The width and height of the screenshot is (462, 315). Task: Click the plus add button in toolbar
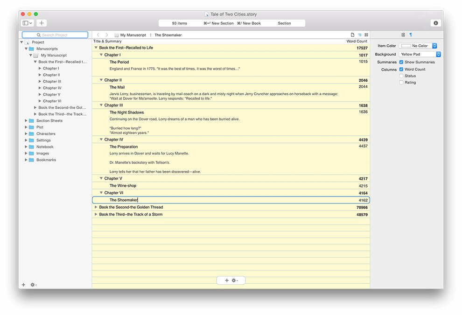42,23
